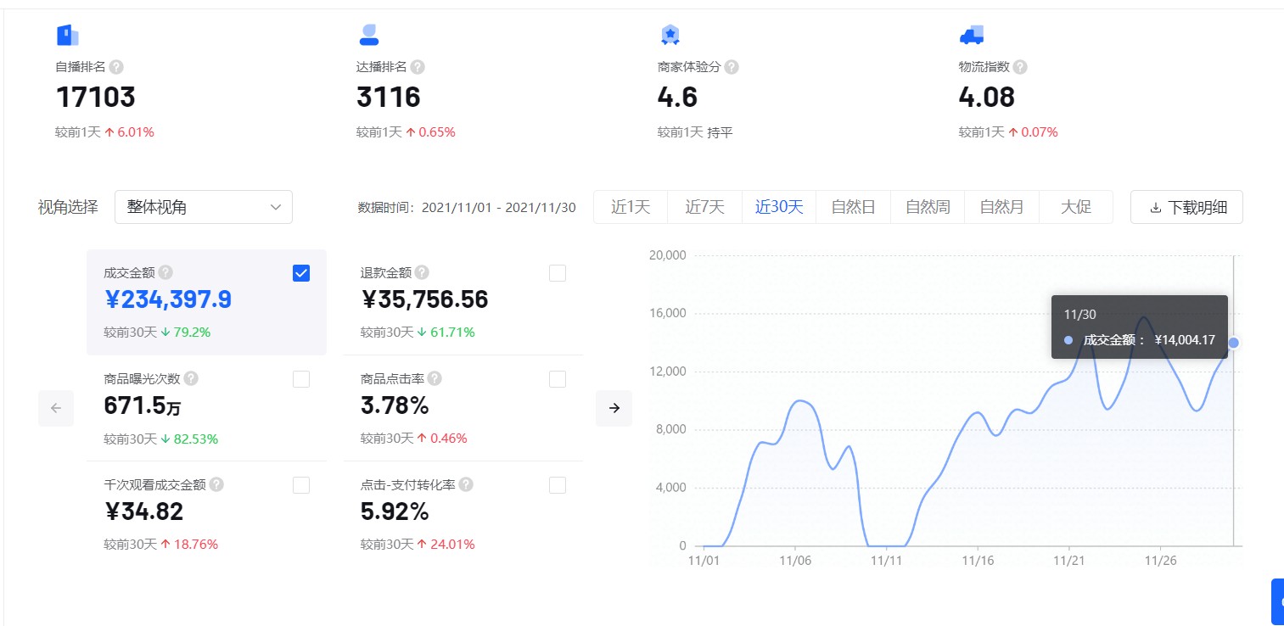Open help icon beside 商品点击率
This screenshot has width=1284, height=626.
pos(435,378)
